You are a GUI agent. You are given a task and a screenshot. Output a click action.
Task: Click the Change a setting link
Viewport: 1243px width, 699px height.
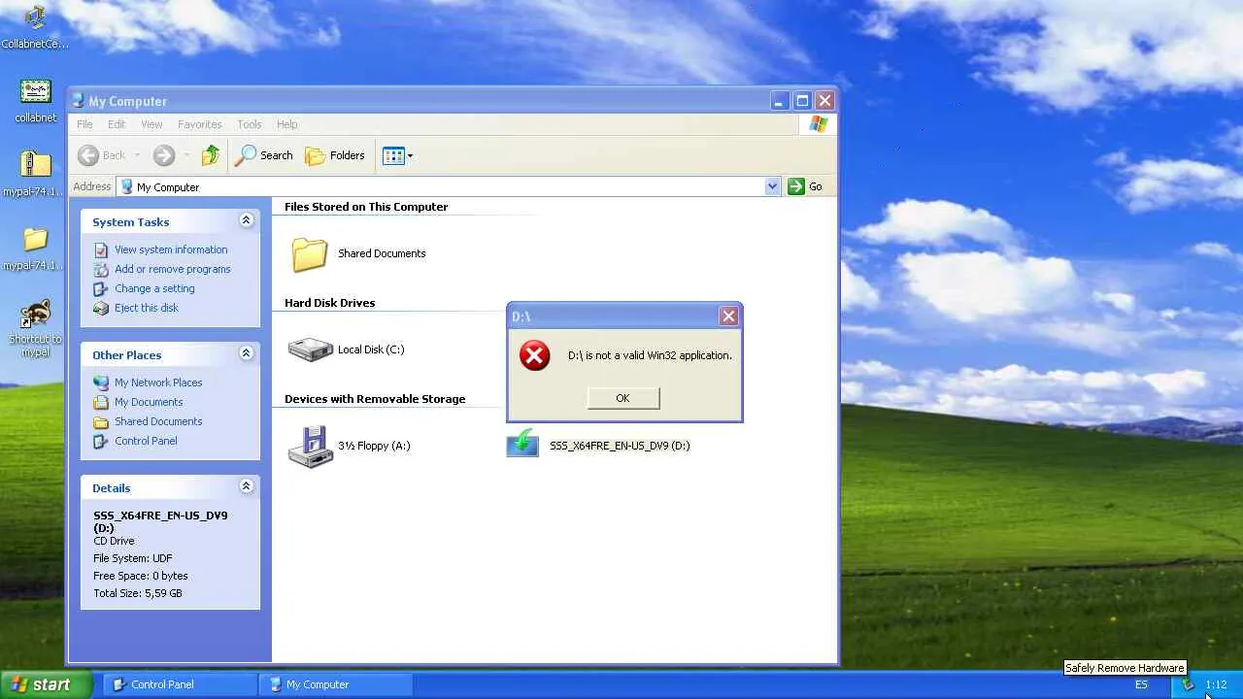pos(154,288)
